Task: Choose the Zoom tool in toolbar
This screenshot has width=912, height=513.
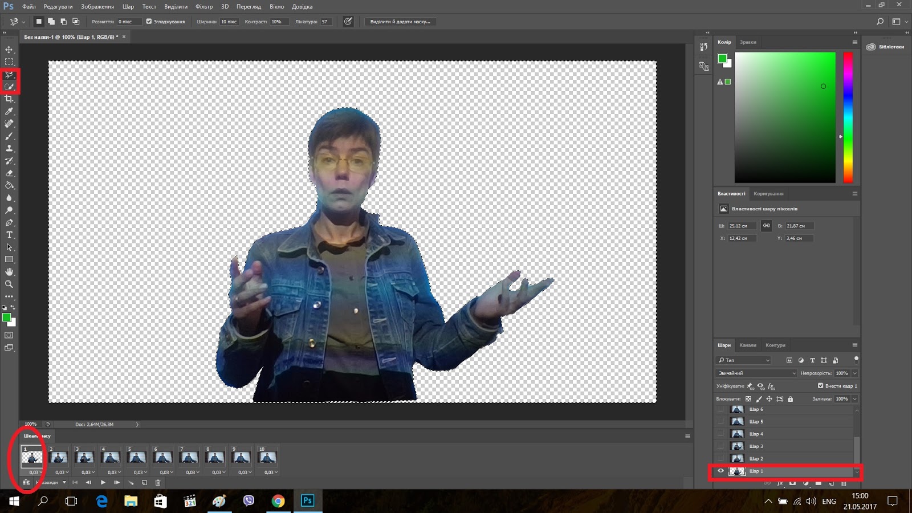Action: (9, 284)
